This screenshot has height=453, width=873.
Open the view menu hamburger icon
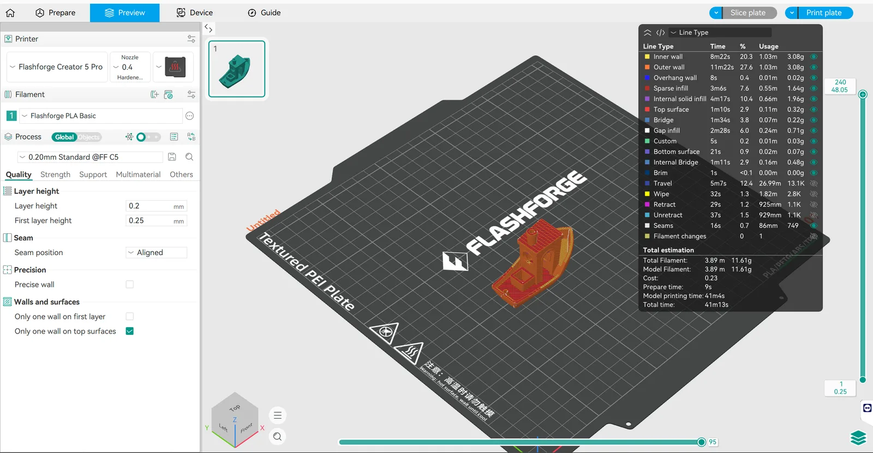278,415
